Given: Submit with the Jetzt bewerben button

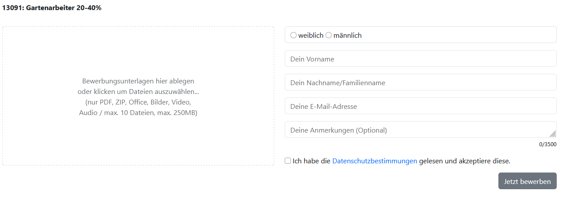Looking at the screenshot, I should [527, 181].
